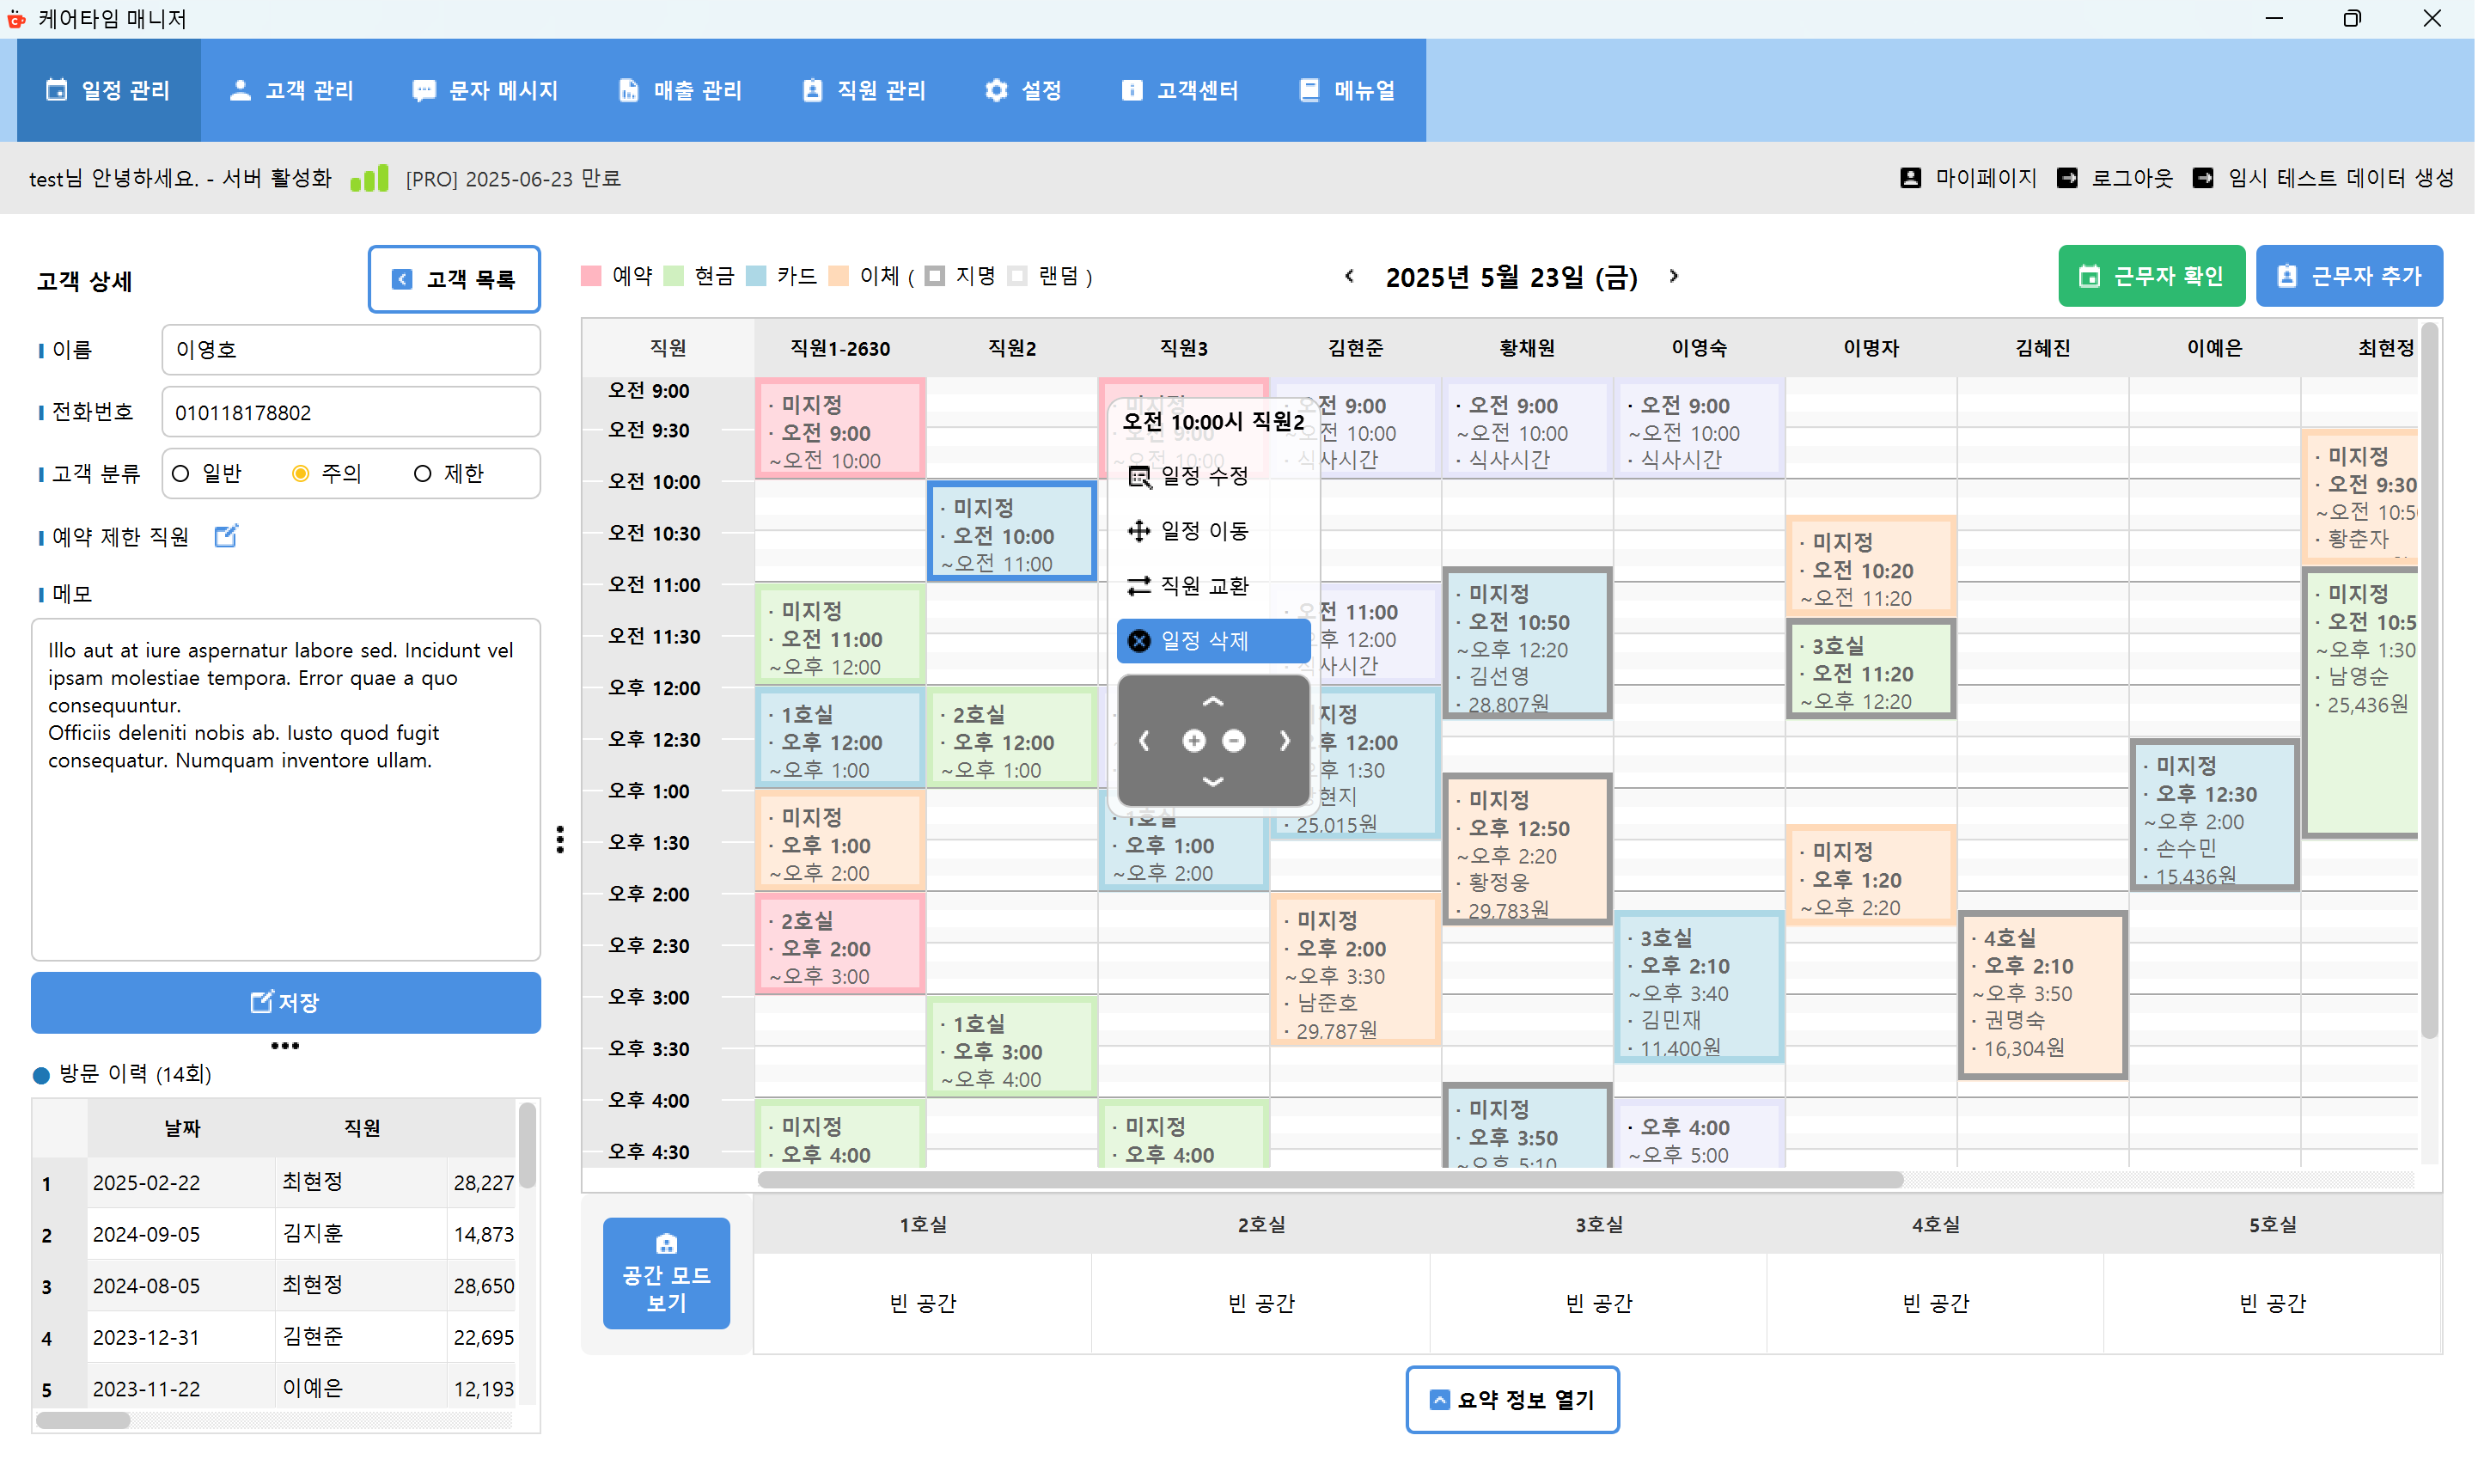Go to the previous day with the left arrow
The height and width of the screenshot is (1478, 2478).
tap(1349, 277)
